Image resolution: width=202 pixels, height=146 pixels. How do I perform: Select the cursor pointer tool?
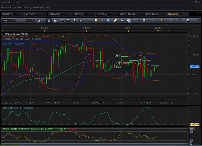pos(74,20)
